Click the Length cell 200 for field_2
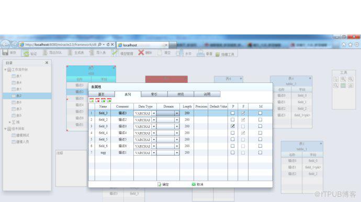The width and height of the screenshot is (361, 202). point(187,120)
